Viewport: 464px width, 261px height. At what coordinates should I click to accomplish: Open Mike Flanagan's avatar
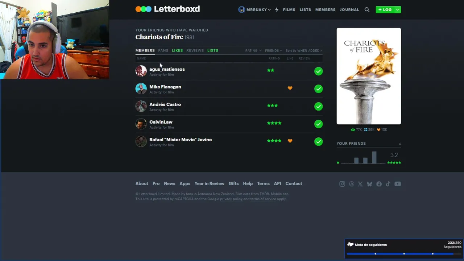click(141, 88)
